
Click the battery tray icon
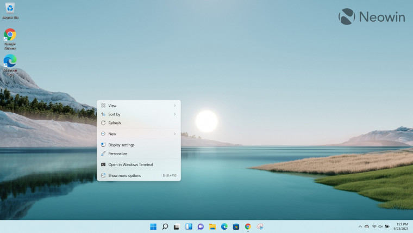[x=387, y=226]
